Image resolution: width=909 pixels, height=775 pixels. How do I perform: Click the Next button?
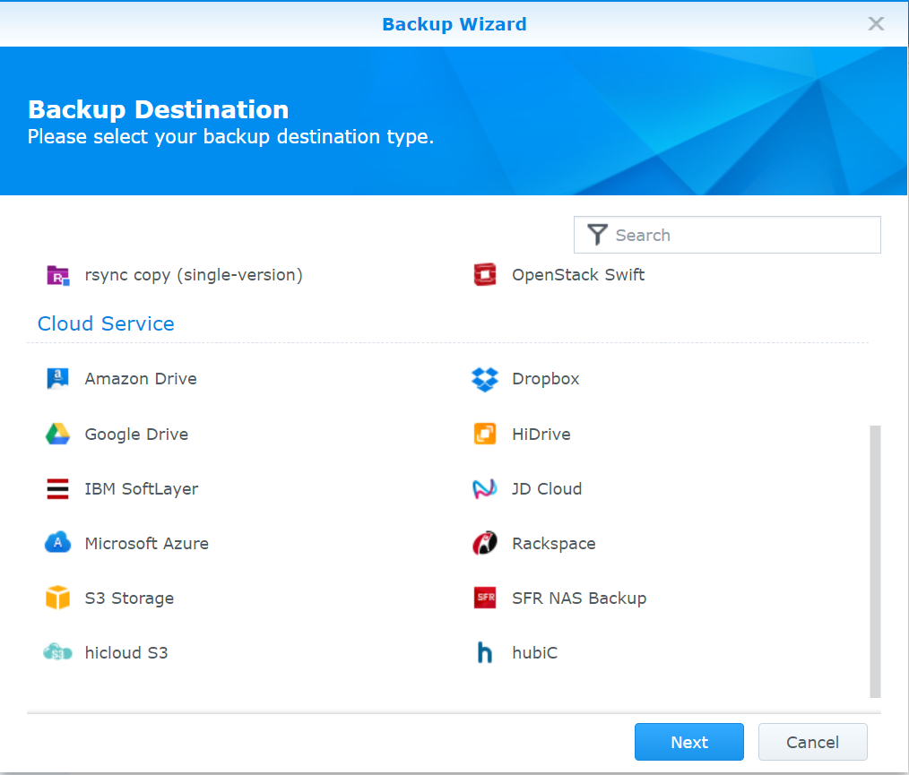coord(688,742)
